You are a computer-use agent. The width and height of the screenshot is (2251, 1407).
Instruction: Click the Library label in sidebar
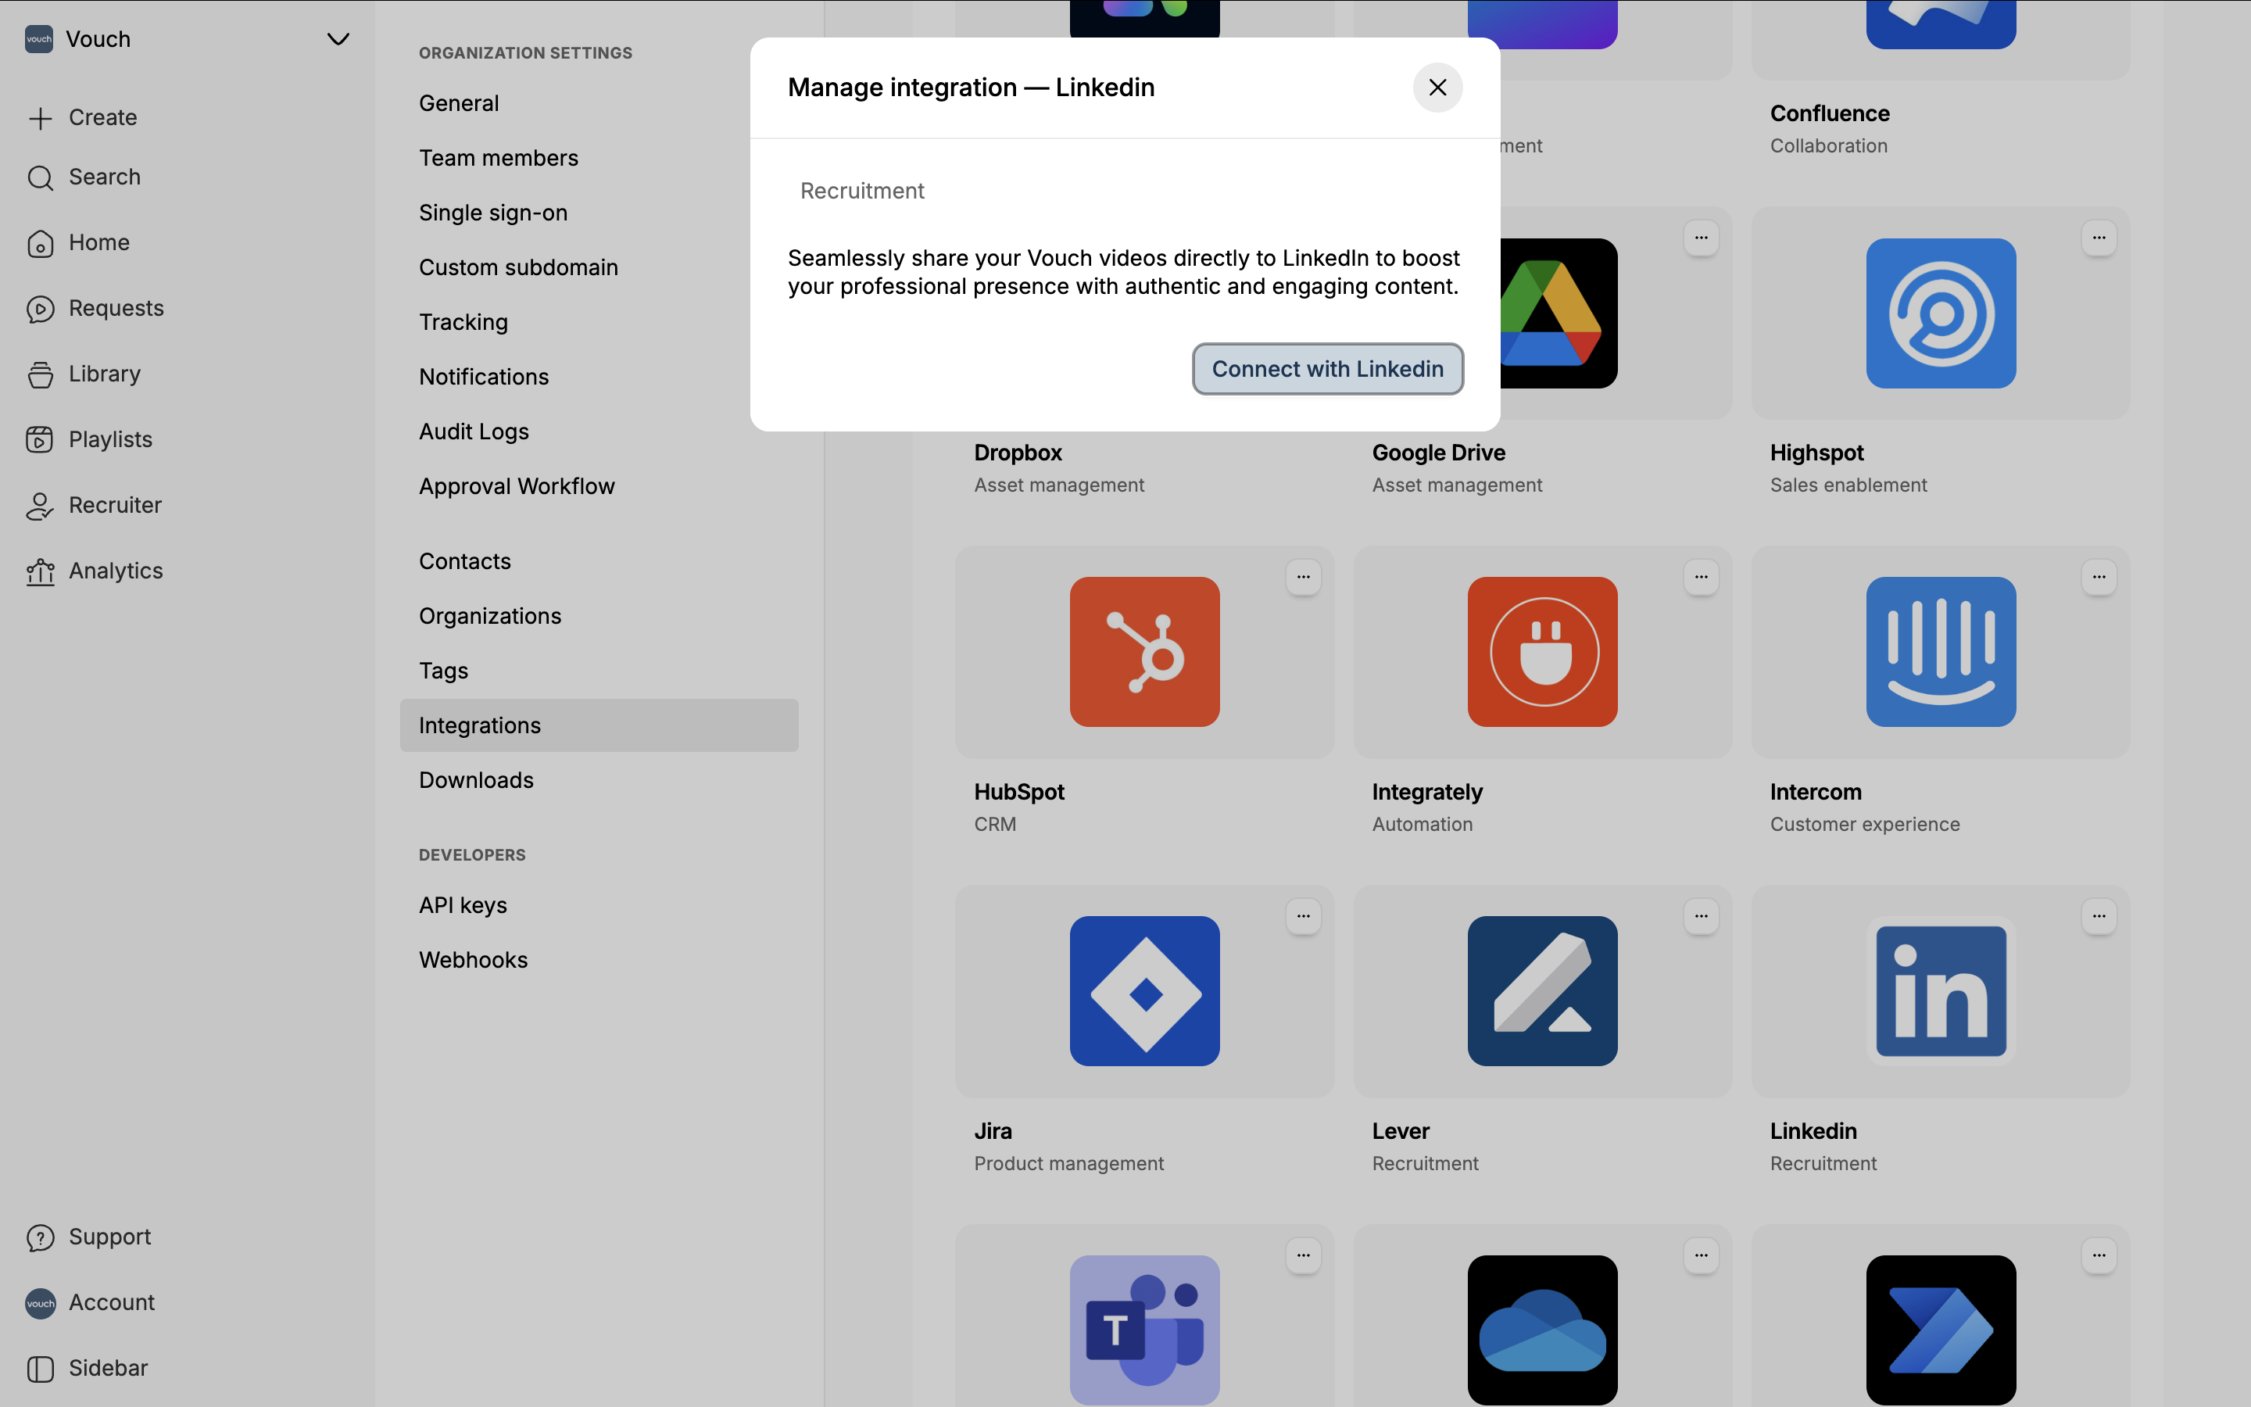[105, 374]
